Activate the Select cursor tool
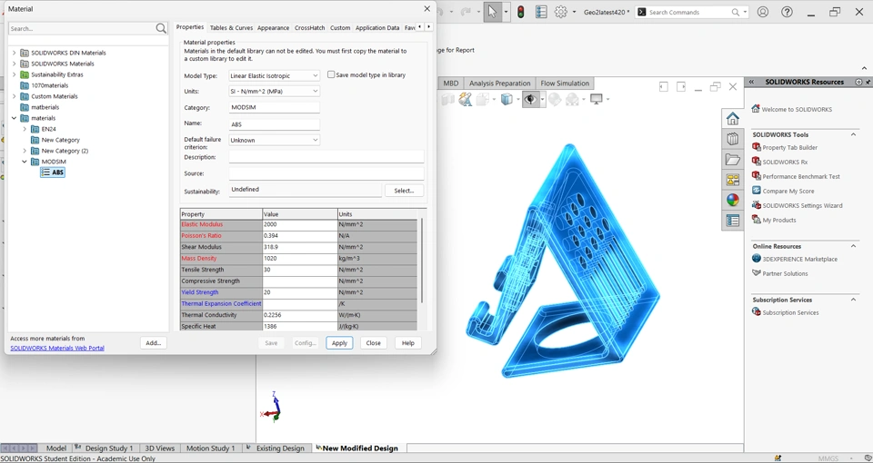873x463 pixels. [492, 12]
